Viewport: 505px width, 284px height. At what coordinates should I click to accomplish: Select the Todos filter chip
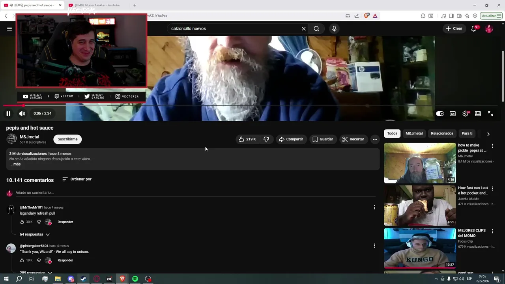click(x=392, y=133)
